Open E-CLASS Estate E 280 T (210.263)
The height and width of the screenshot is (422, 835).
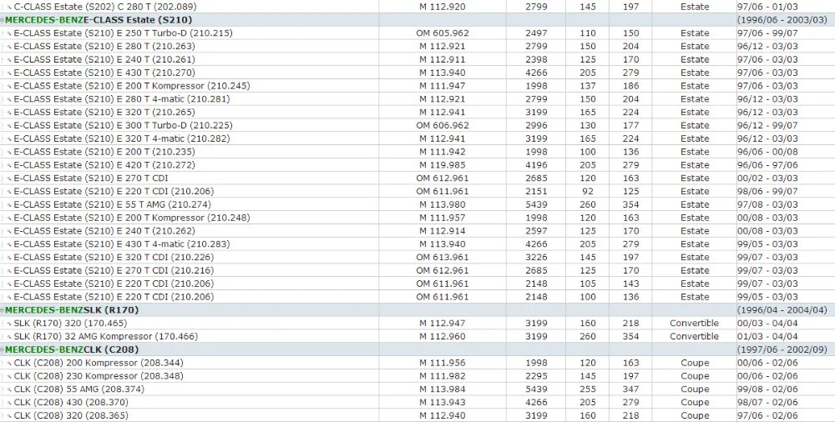point(104,47)
